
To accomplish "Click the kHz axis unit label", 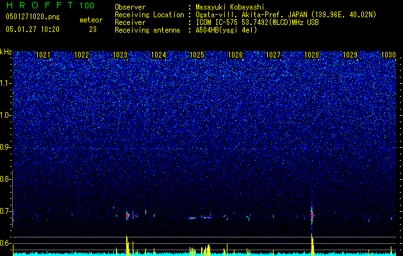I will [x=6, y=52].
